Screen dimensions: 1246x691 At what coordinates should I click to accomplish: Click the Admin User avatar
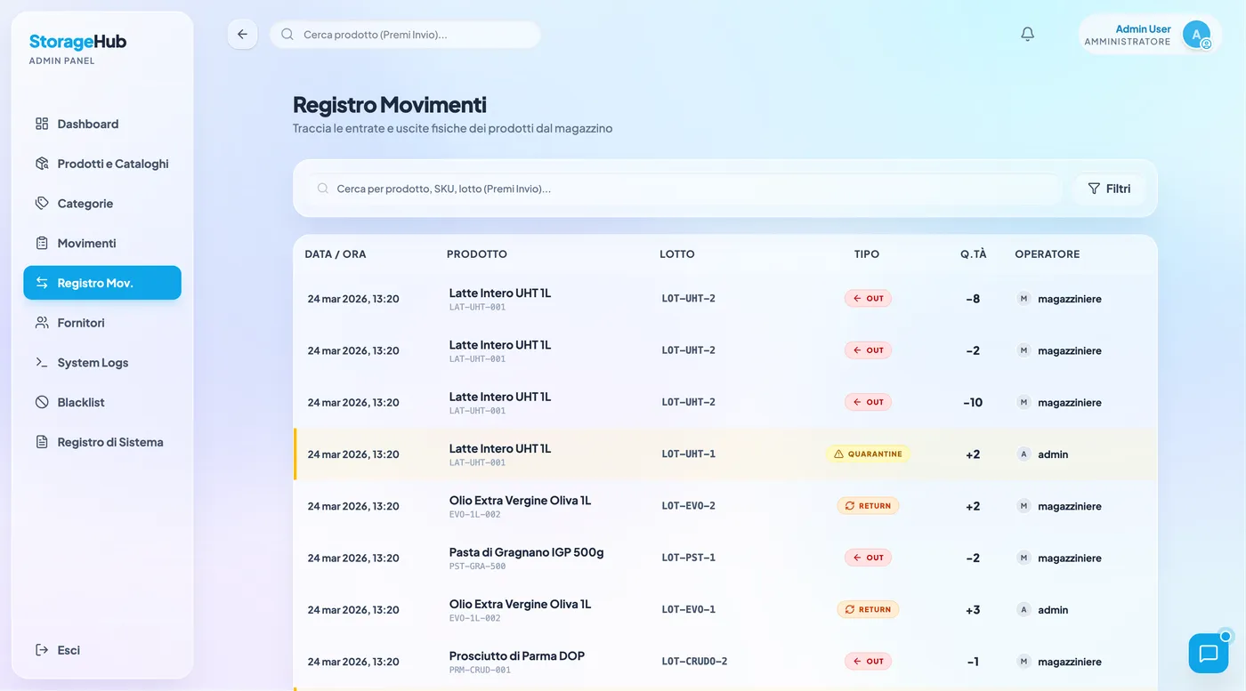[1196, 35]
